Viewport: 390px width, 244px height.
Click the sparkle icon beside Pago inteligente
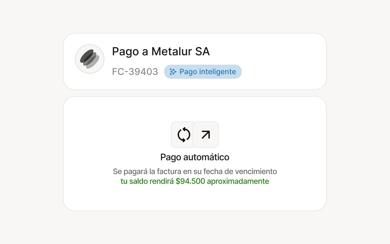click(172, 72)
